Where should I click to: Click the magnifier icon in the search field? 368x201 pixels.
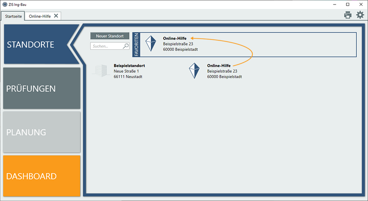tap(126, 46)
